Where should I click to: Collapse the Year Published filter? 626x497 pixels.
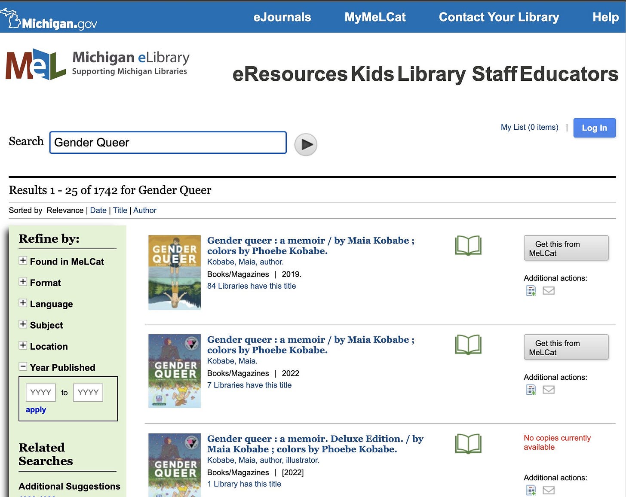[x=23, y=367]
